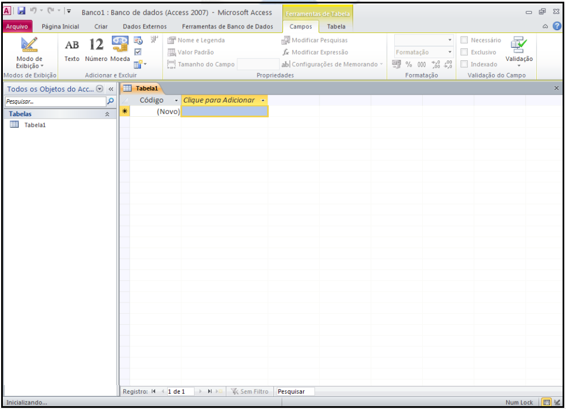Expand the Clique para Adicionar column dropdown
This screenshot has width=566, height=409.
(x=262, y=100)
